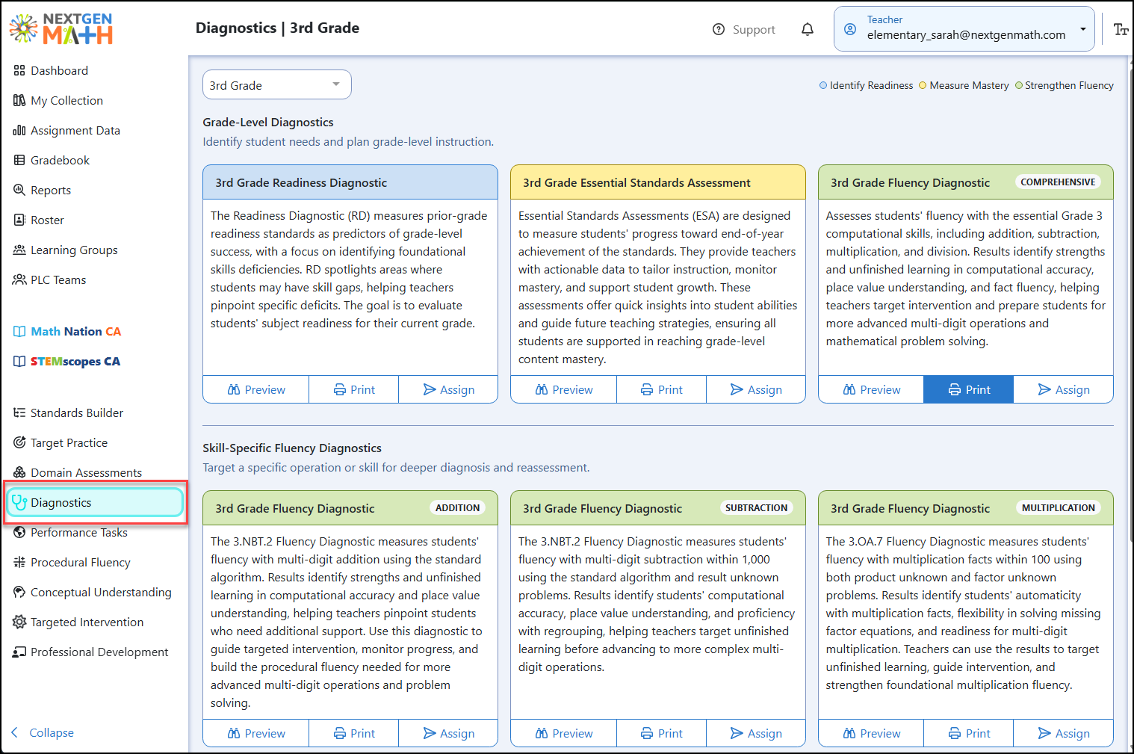The image size is (1134, 754).
Task: Click the Roster icon
Action: (19, 220)
